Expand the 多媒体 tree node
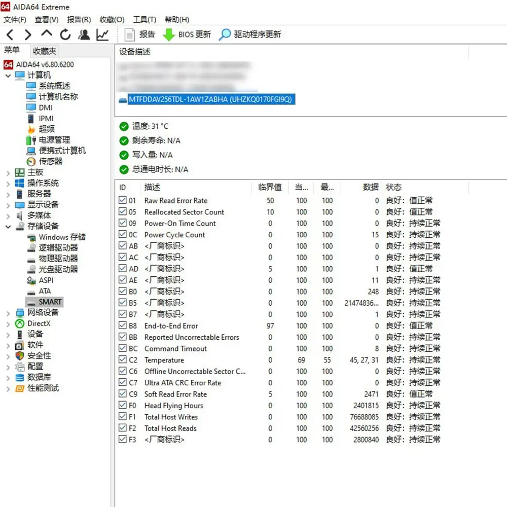This screenshot has height=507, width=507. click(8, 216)
